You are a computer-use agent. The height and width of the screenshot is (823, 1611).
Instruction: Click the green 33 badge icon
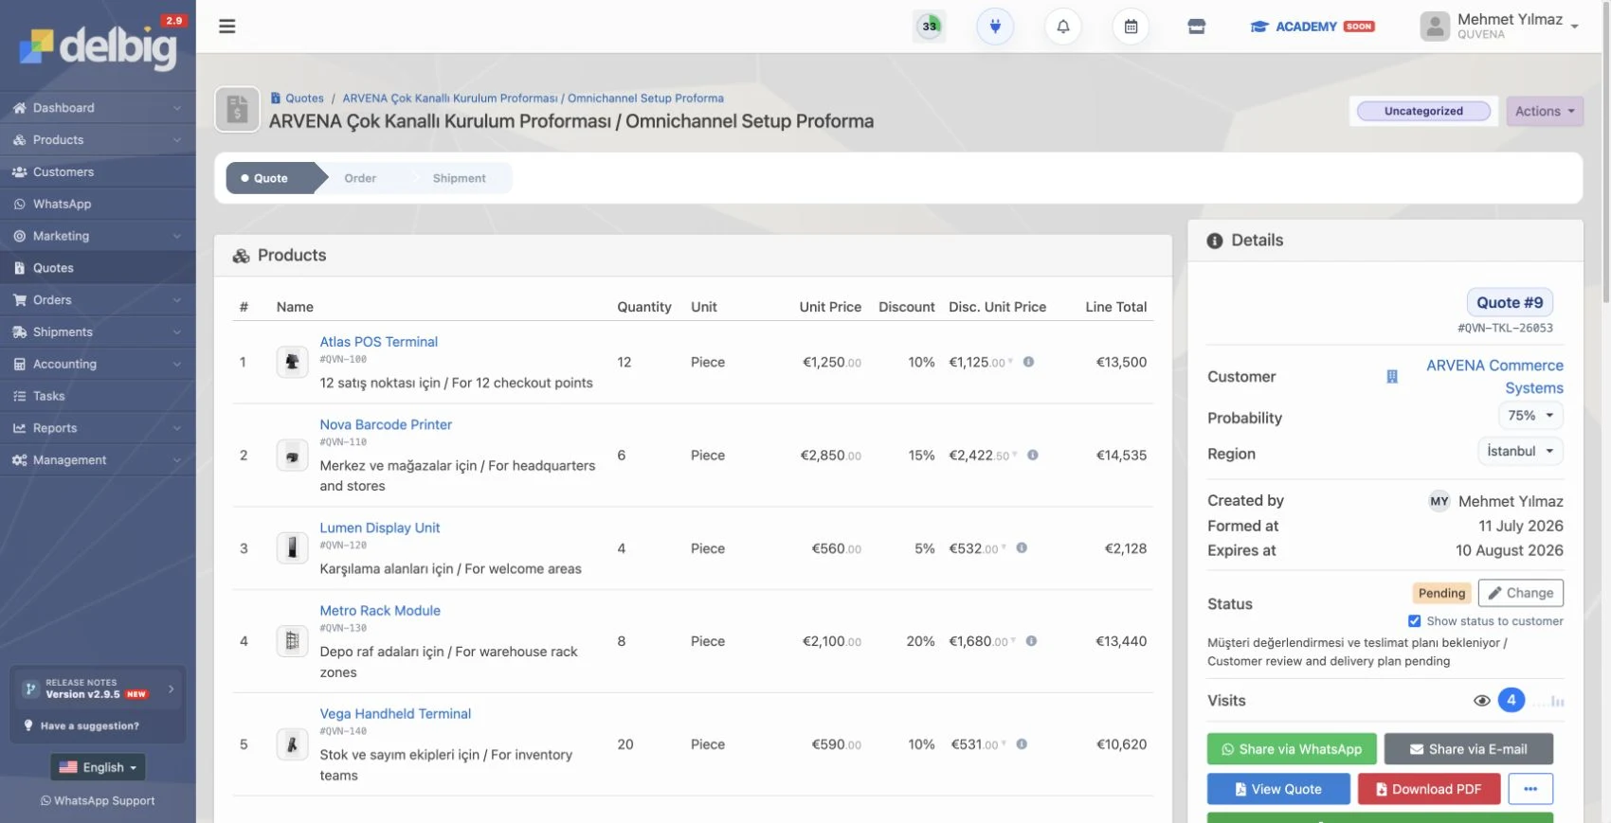click(x=930, y=27)
